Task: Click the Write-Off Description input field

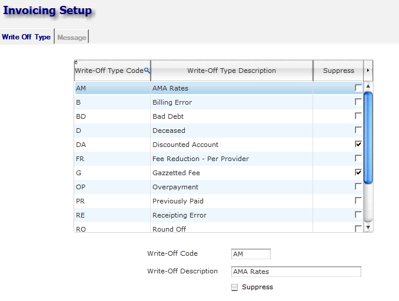Action: click(296, 272)
